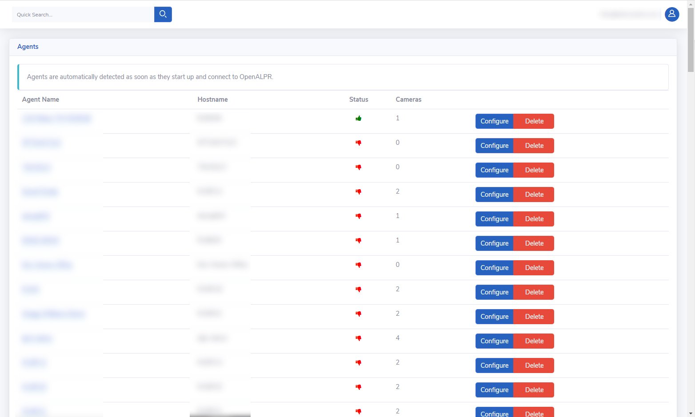
Task: Click thumbs-down status icon in the four-camera row
Action: [359, 338]
